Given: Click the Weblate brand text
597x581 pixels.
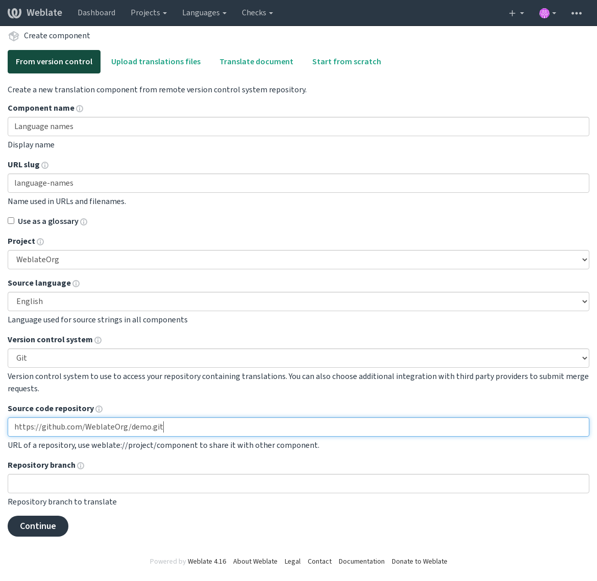Looking at the screenshot, I should tap(44, 13).
